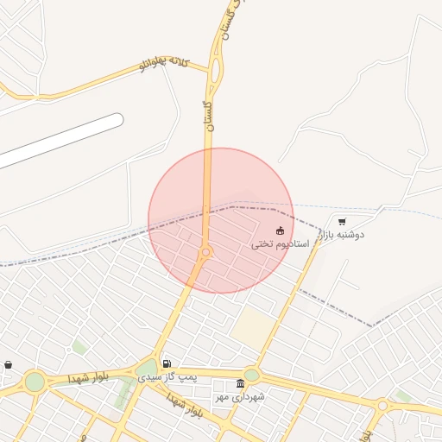Click the small roundabout inside the red circle
The width and height of the screenshot is (442, 442).
pos(205,252)
